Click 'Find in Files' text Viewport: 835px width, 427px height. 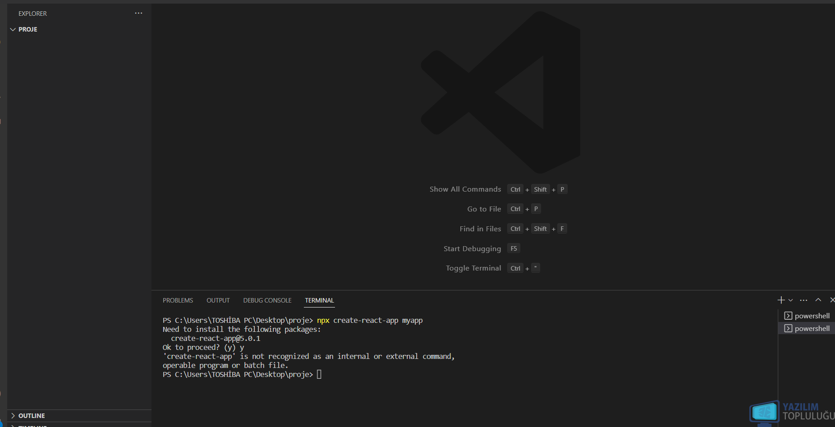[480, 229]
